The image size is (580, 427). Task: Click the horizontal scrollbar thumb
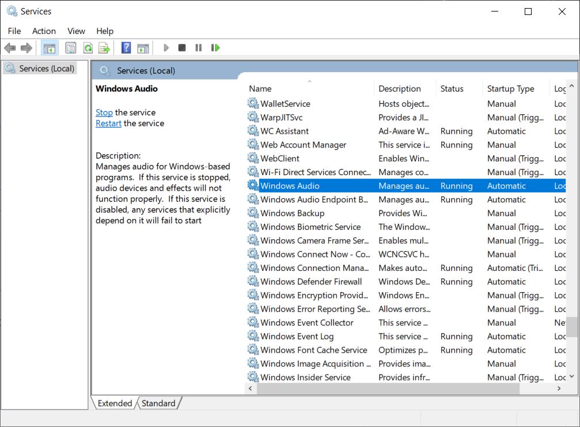pyautogui.click(x=388, y=388)
